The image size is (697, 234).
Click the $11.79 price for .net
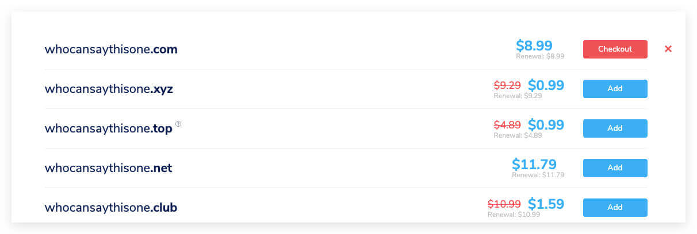[534, 165]
